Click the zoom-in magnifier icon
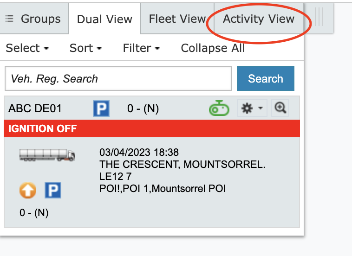 coord(280,109)
